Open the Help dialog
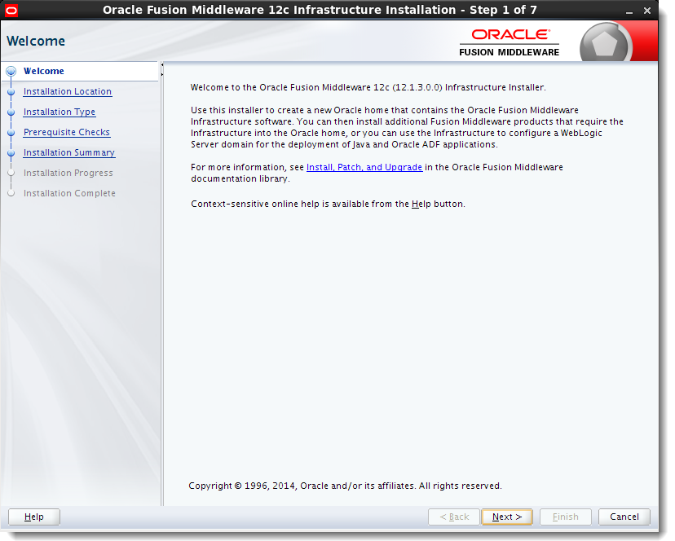 pyautogui.click(x=34, y=517)
